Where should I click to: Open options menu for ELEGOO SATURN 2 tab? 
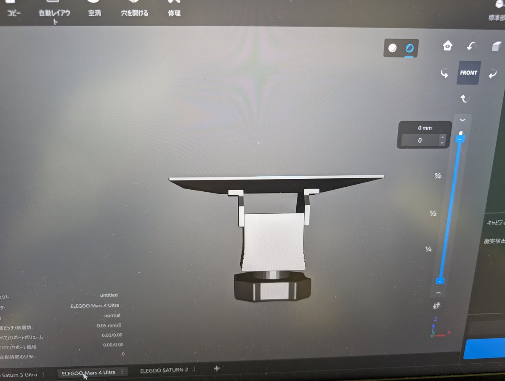195,370
